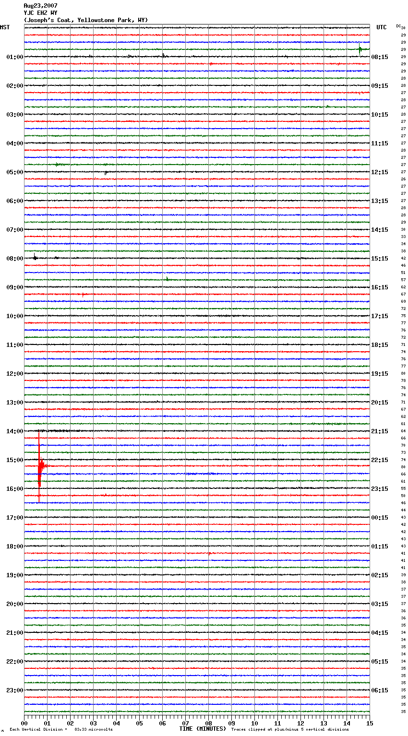The width and height of the screenshot is (408, 736).
Task: Click the 15:15 UTC time label
Action: pyautogui.click(x=380, y=259)
